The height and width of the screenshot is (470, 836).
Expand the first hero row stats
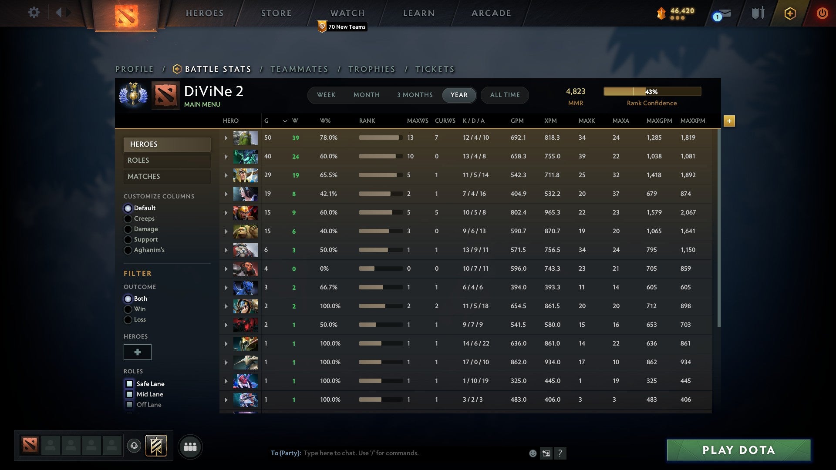tap(226, 138)
